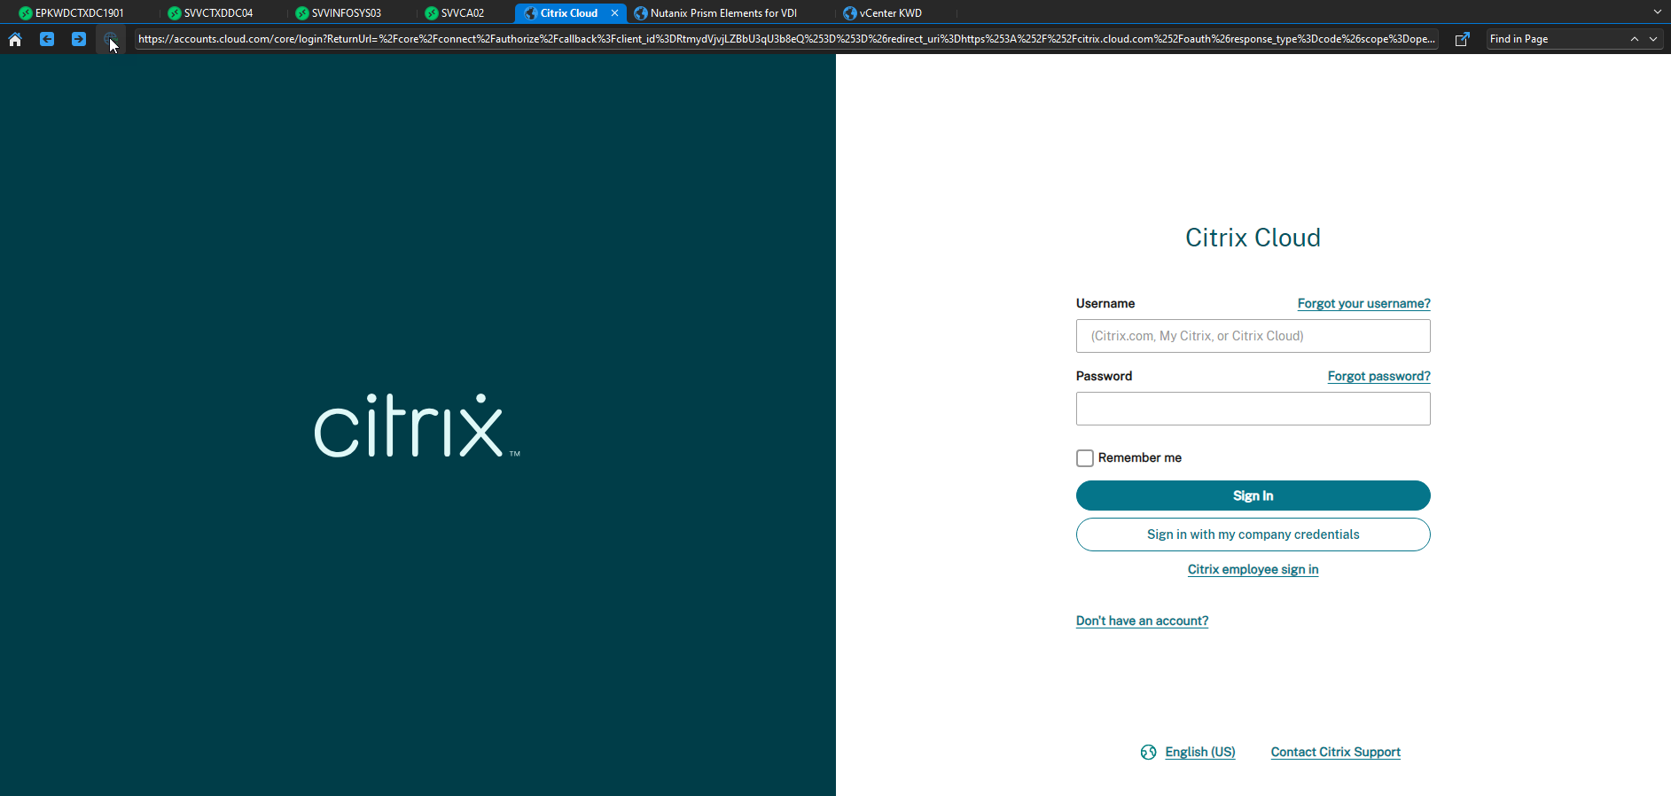Switch to SVVCTXDDC04 tab

point(211,13)
